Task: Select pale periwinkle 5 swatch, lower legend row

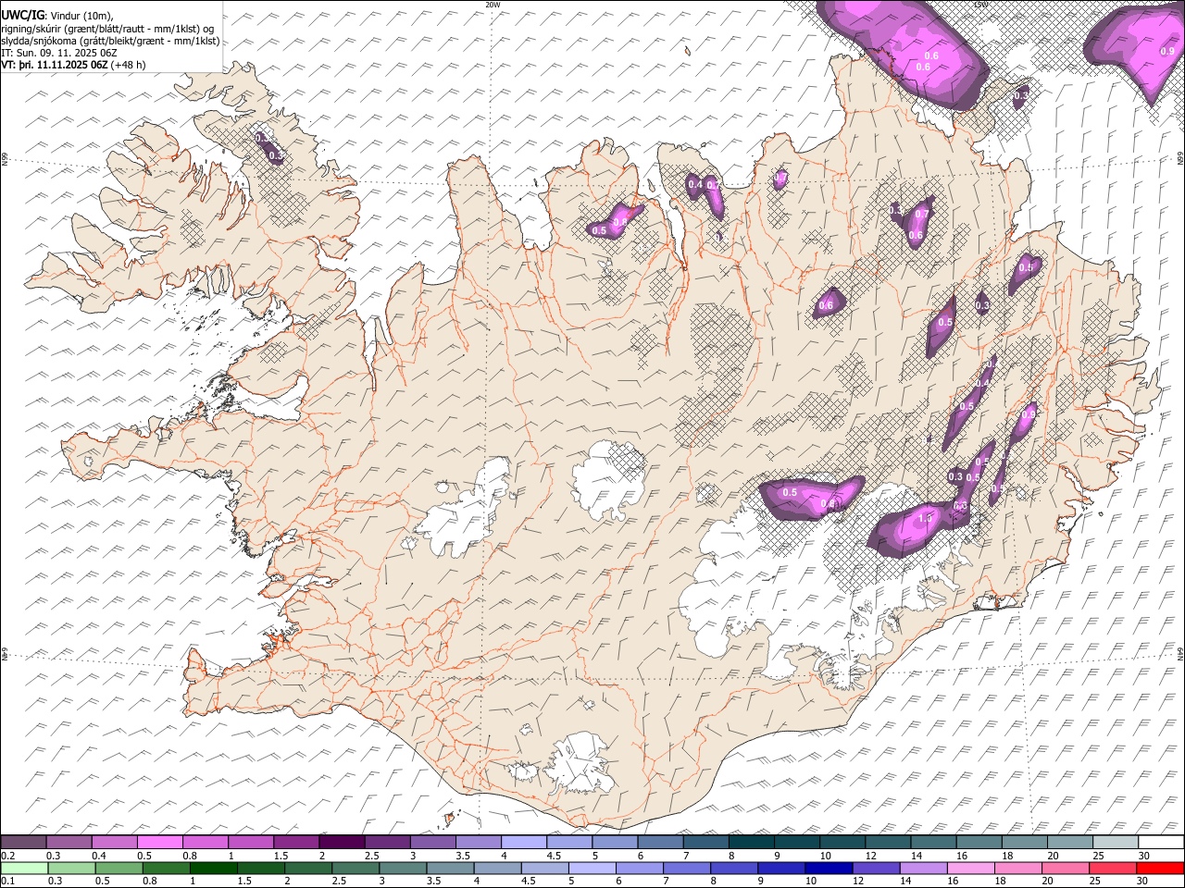Action: tap(592, 868)
